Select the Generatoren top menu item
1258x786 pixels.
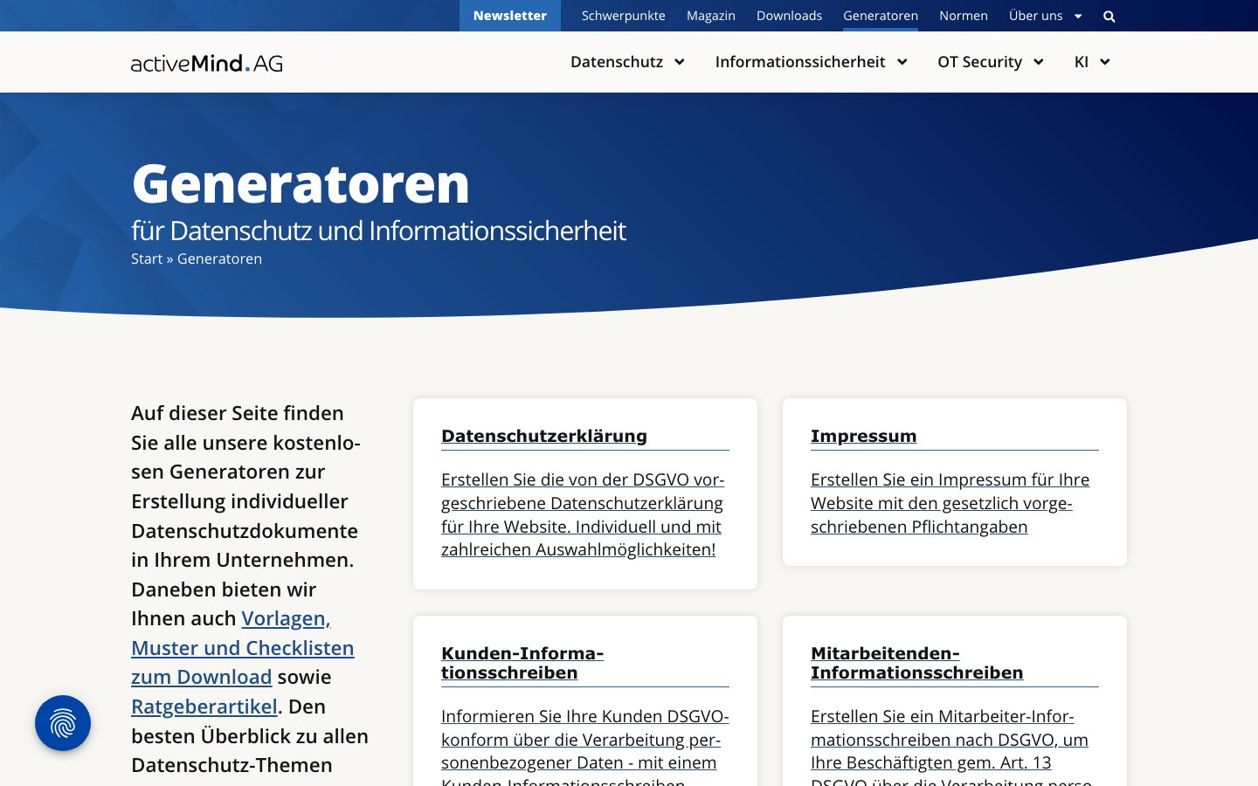881,16
